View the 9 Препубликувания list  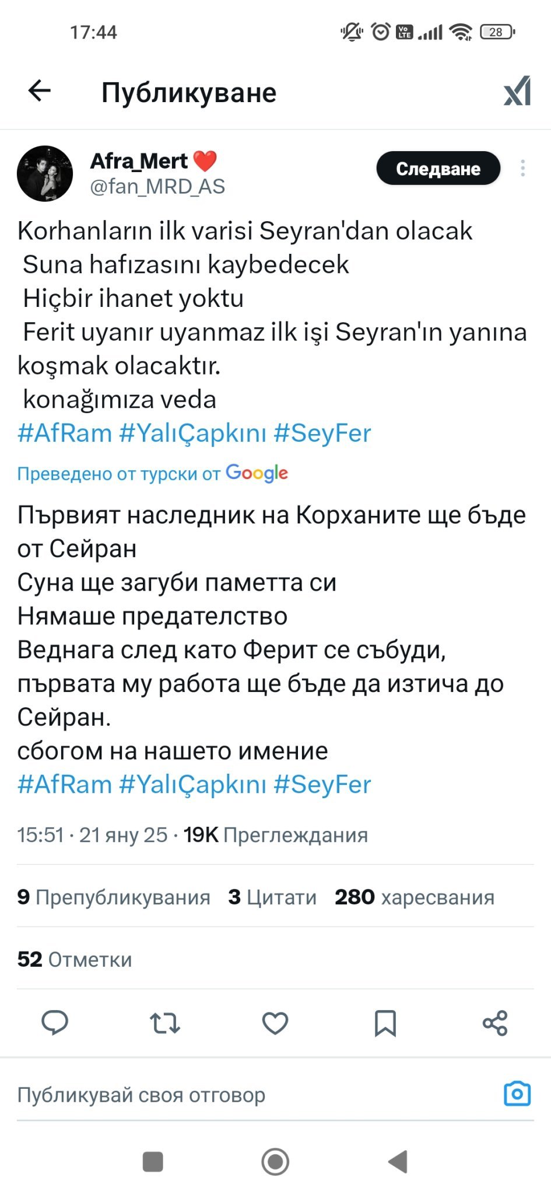pos(114,897)
